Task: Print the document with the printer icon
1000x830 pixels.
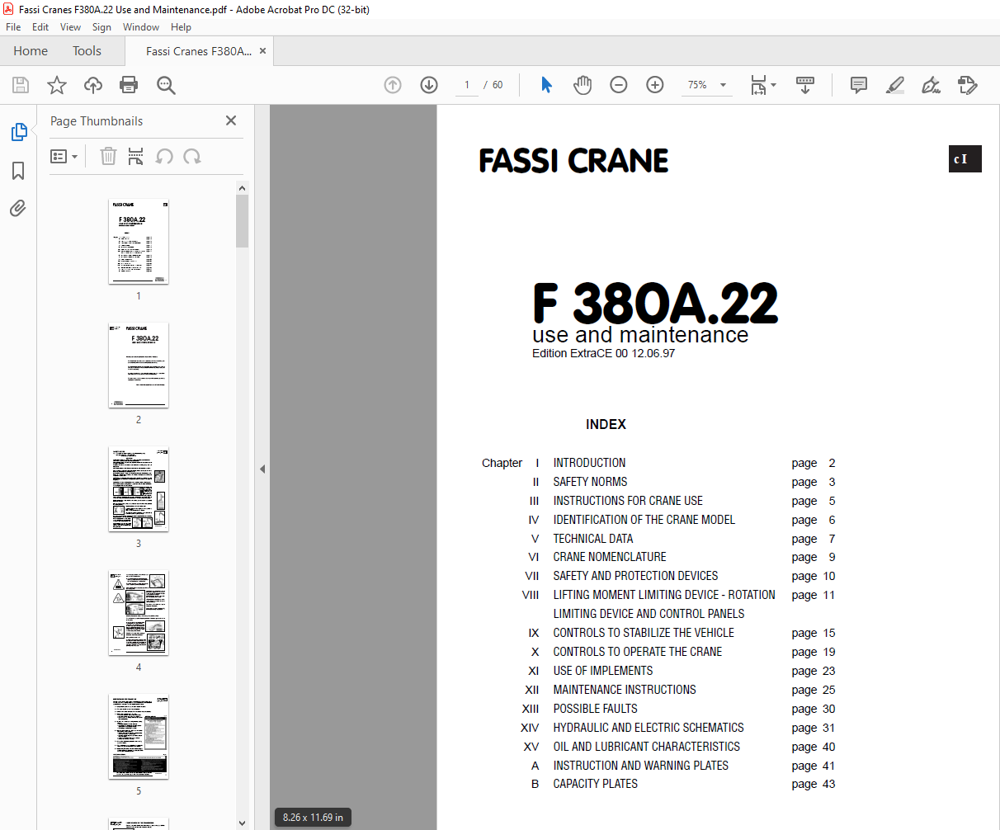Action: 129,85
